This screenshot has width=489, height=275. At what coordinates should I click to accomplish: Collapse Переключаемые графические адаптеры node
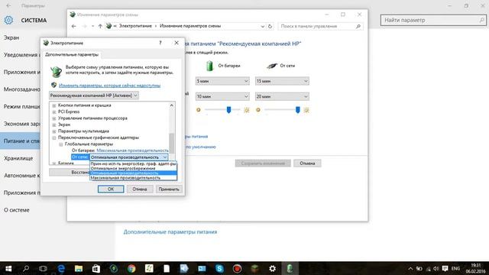click(x=54, y=137)
